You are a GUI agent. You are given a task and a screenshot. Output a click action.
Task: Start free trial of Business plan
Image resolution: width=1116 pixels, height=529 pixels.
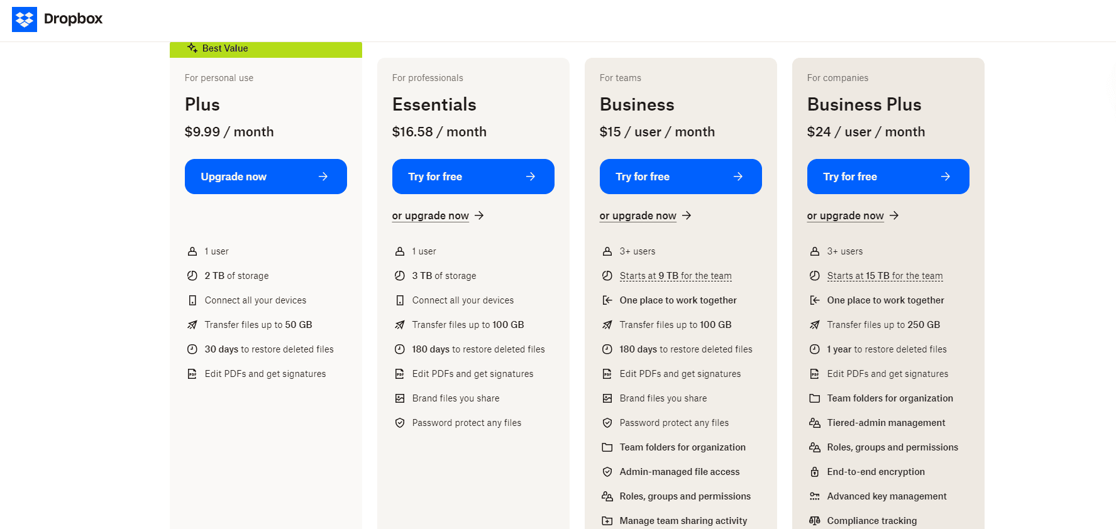[x=681, y=177]
